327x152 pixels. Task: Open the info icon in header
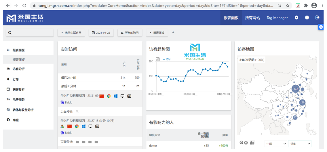307,18
